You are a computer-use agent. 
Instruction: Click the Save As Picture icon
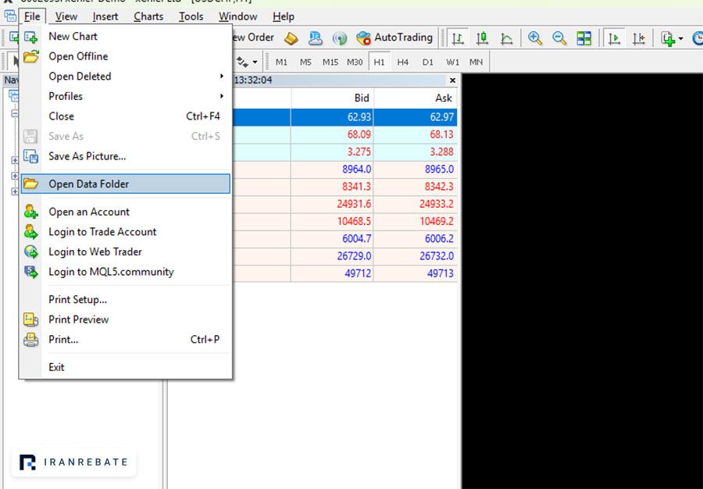31,156
